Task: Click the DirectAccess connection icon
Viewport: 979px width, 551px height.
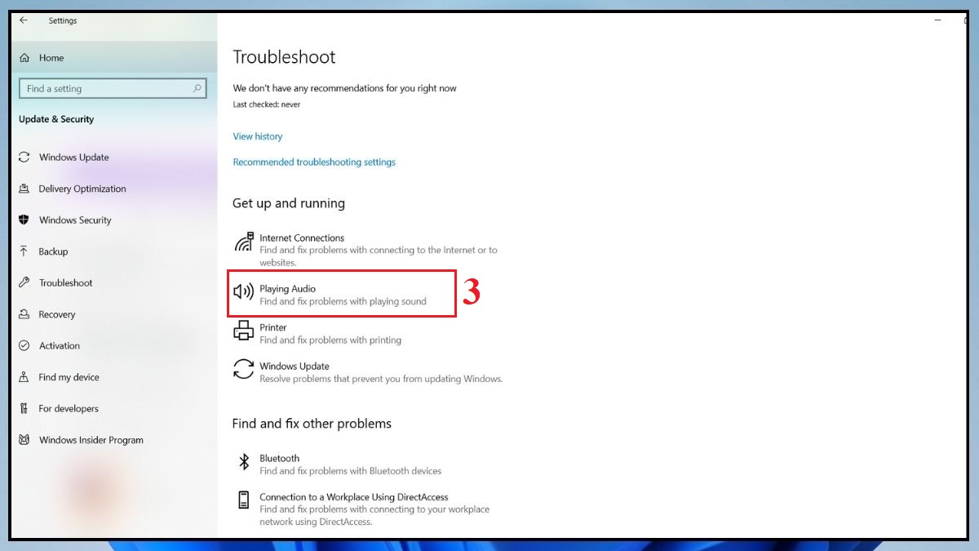Action: pyautogui.click(x=243, y=500)
